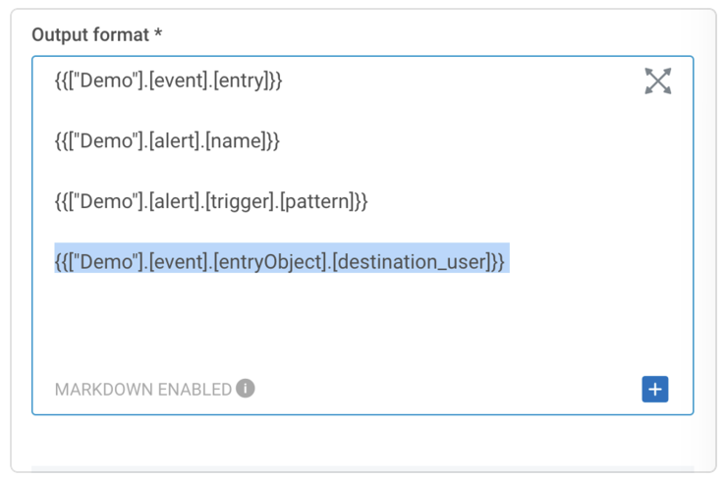Click the info icon beside Markdown Enabled
The height and width of the screenshot is (479, 727).
tap(246, 389)
